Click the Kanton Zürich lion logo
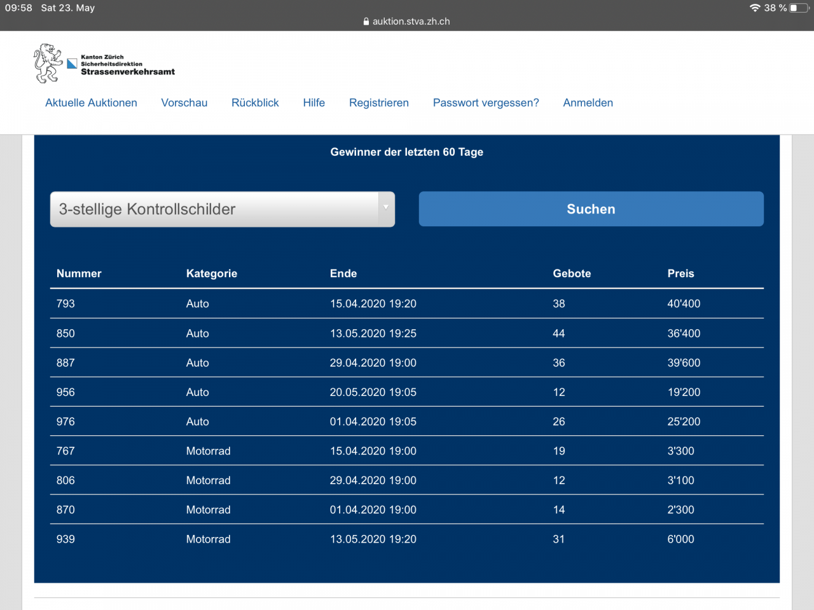This screenshot has height=610, width=814. click(x=48, y=64)
